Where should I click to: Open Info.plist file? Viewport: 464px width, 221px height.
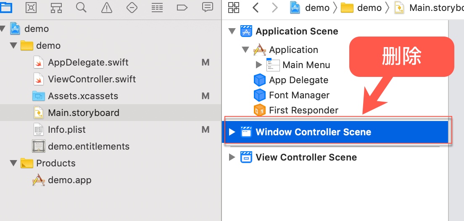[x=67, y=129]
